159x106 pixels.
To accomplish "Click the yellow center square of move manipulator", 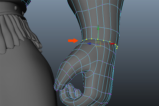I will tap(98, 44).
